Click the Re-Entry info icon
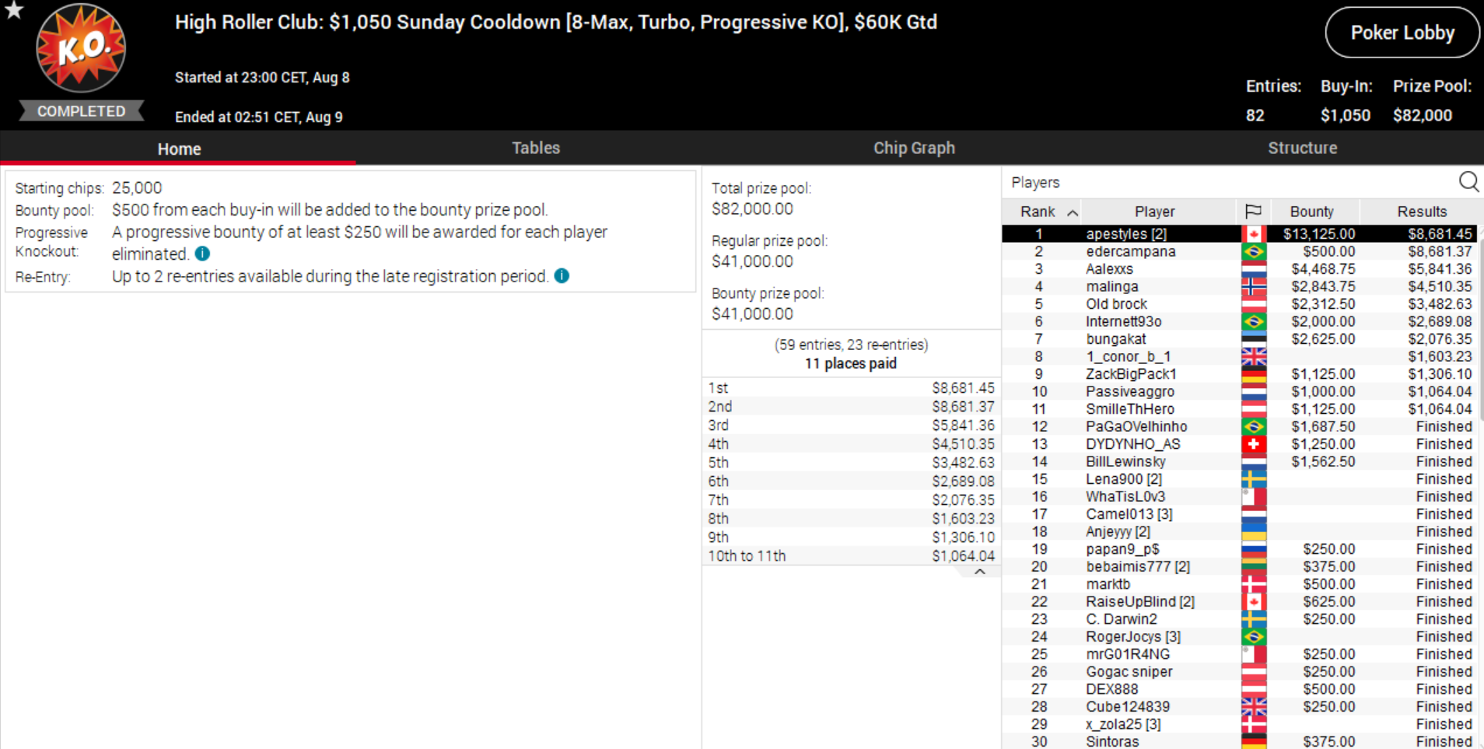1484x749 pixels. pos(562,276)
